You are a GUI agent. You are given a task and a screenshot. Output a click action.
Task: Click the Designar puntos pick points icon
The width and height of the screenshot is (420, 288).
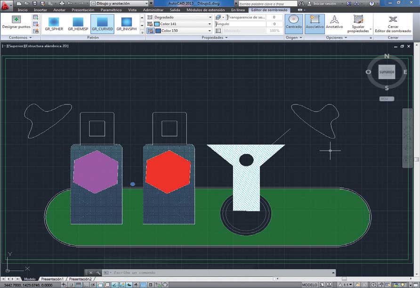16,19
